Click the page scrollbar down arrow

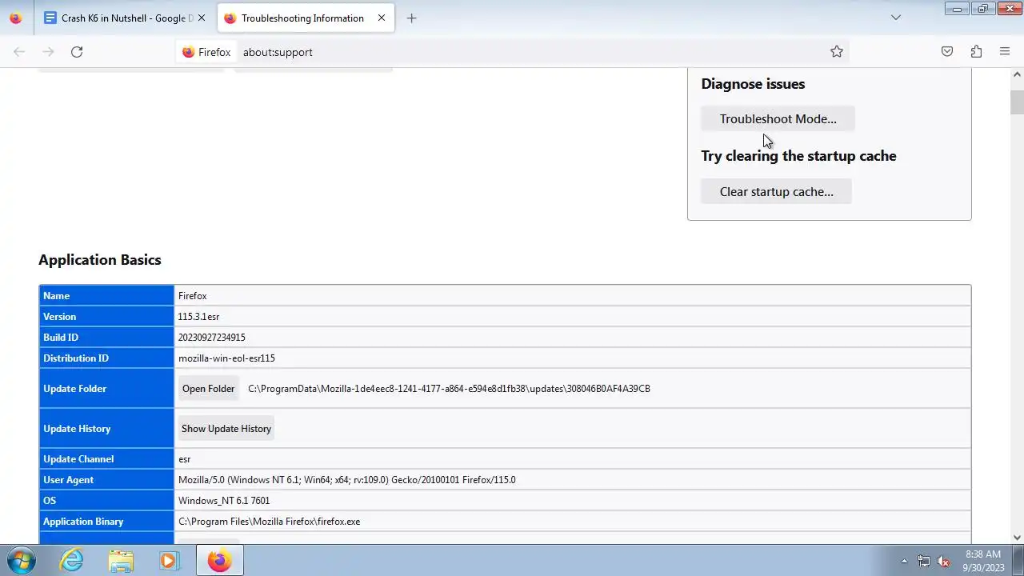point(1017,538)
